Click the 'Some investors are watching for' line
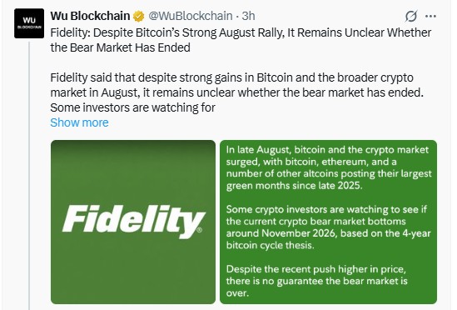Image resolution: width=457 pixels, height=310 pixels. [132, 107]
